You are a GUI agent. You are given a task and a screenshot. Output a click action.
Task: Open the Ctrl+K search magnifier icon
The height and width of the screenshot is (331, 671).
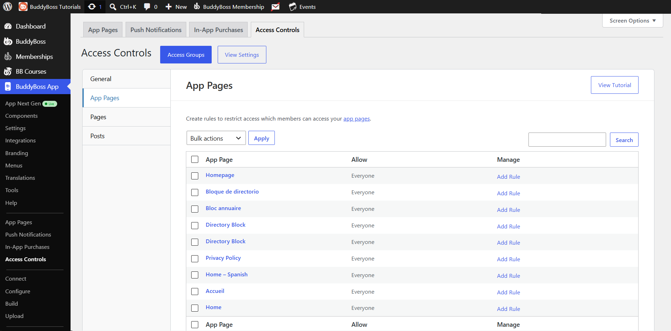point(113,7)
